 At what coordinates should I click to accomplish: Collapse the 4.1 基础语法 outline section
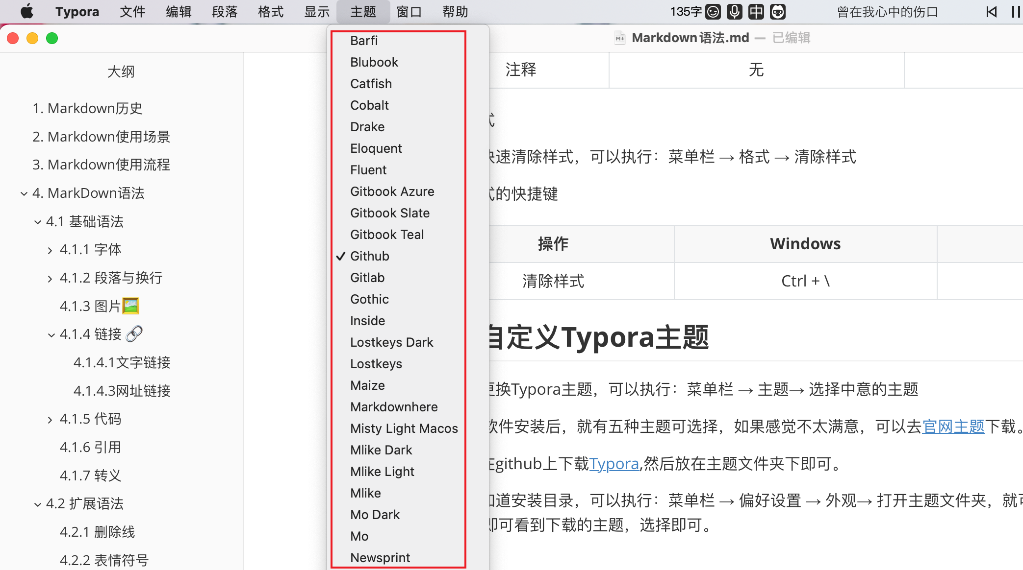37,222
